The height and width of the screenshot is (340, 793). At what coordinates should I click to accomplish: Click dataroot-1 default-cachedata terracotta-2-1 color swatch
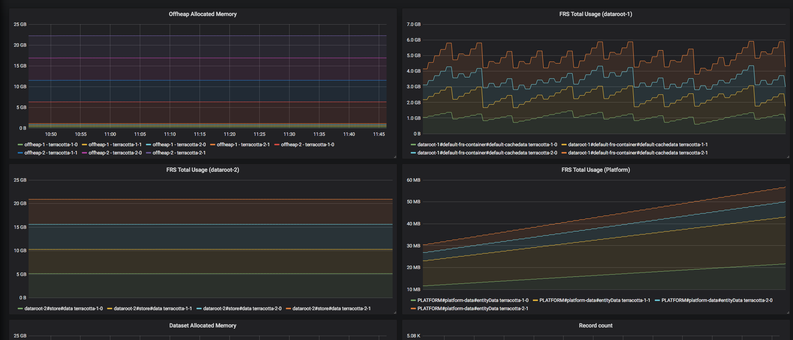pos(564,153)
